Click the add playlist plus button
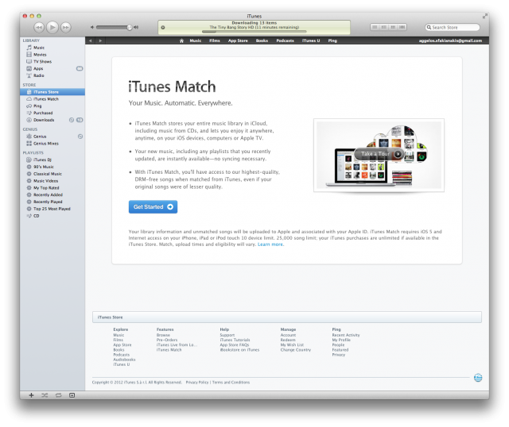The height and width of the screenshot is (427, 509). pos(31,395)
